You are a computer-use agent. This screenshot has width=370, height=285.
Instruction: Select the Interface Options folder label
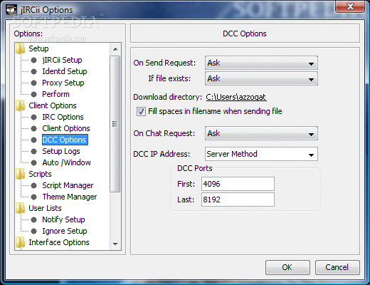click(59, 242)
